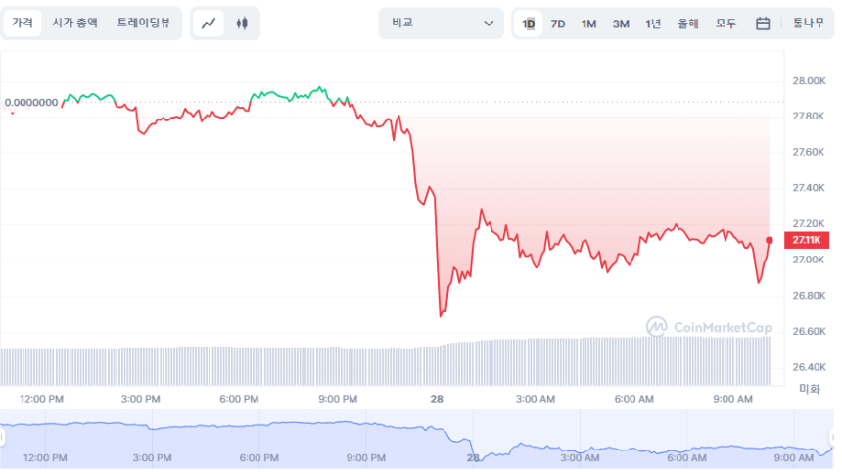Image resolution: width=842 pixels, height=474 pixels.
Task: Open the 트레이딩뷰 tab
Action: [x=143, y=23]
